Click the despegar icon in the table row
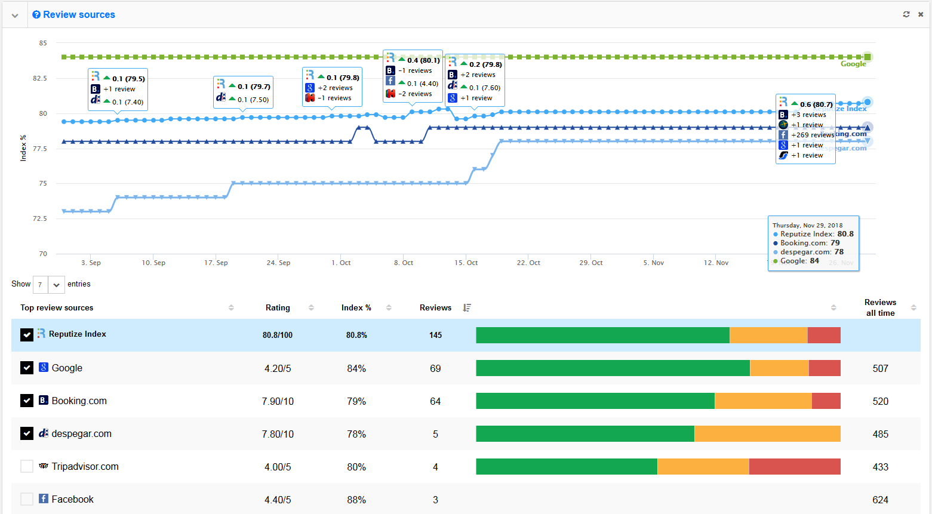 pos(44,433)
